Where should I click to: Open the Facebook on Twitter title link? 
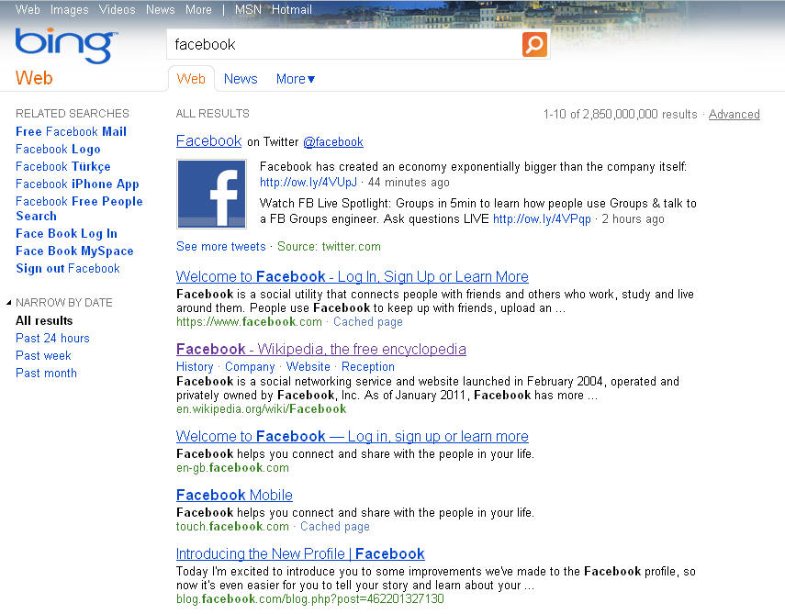click(x=208, y=141)
